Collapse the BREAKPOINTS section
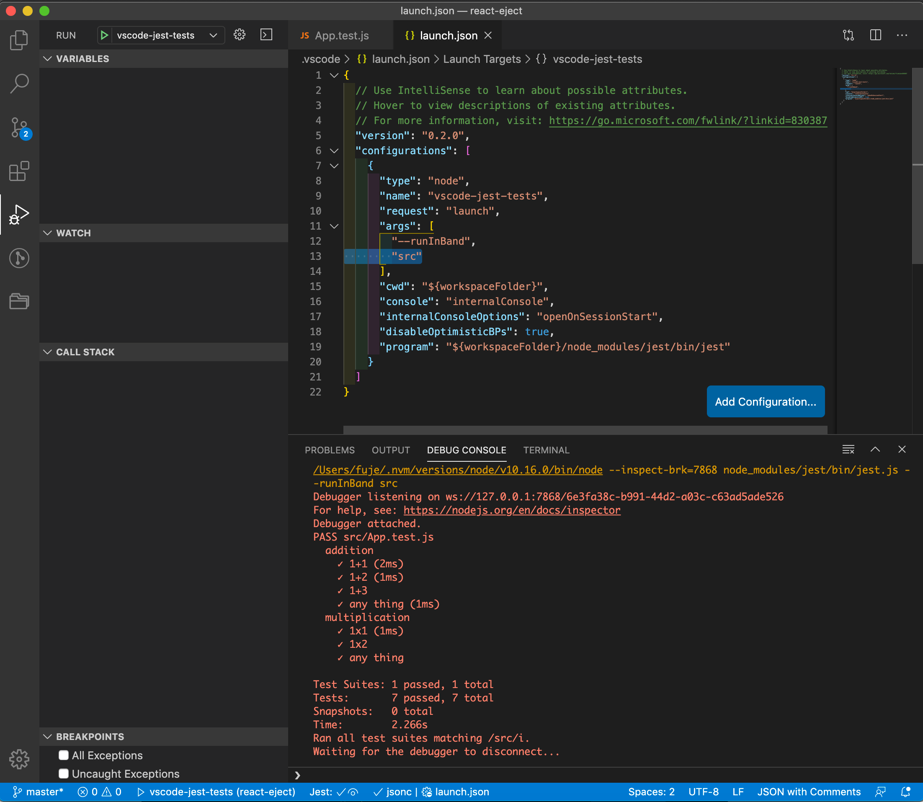The image size is (923, 802). pyautogui.click(x=48, y=736)
